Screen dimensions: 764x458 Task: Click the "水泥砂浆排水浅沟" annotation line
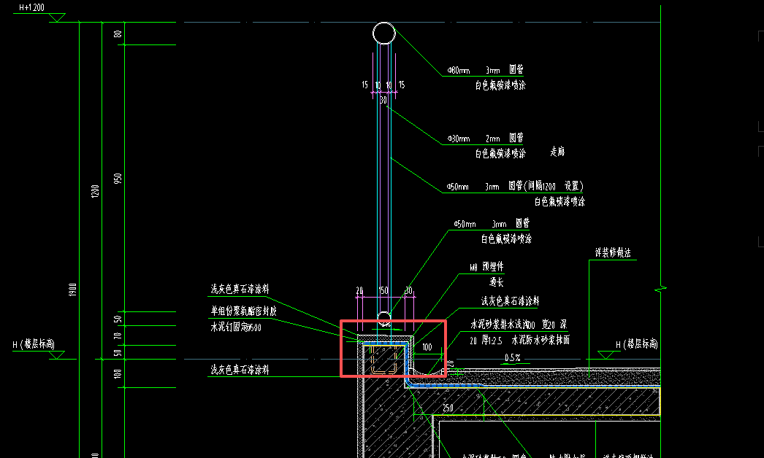coord(519,324)
